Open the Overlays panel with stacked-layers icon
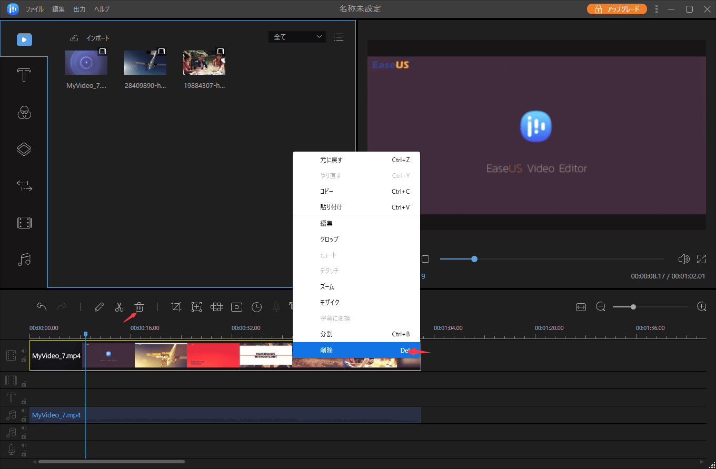The width and height of the screenshot is (716, 469). point(24,149)
